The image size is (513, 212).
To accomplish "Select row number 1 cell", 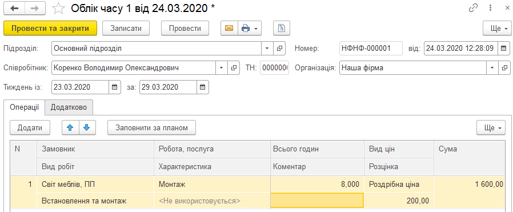I will pos(23,193).
